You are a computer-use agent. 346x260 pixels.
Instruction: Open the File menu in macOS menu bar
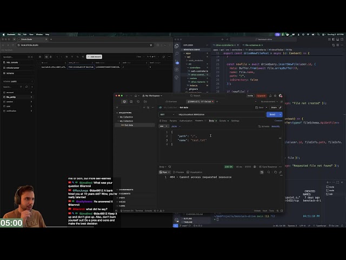pos(19,35)
